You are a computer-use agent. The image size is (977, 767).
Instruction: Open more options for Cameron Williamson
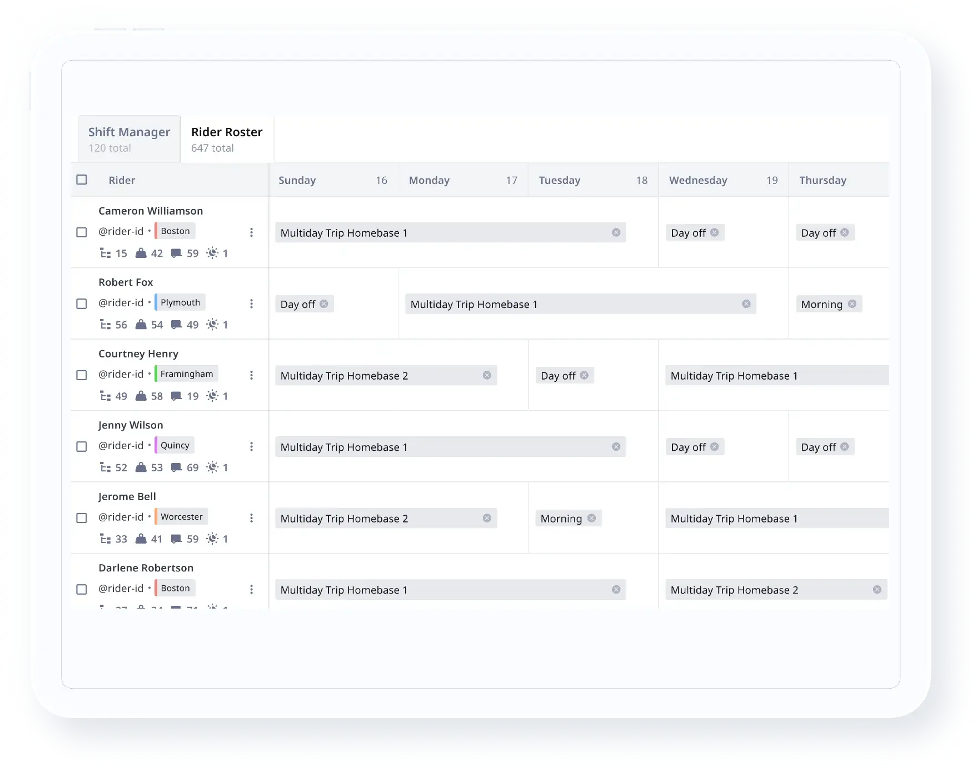[x=251, y=232]
